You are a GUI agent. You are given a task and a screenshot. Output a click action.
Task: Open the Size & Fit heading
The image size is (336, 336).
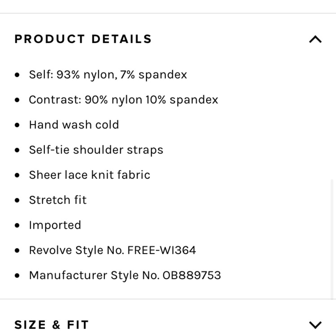coord(51,325)
